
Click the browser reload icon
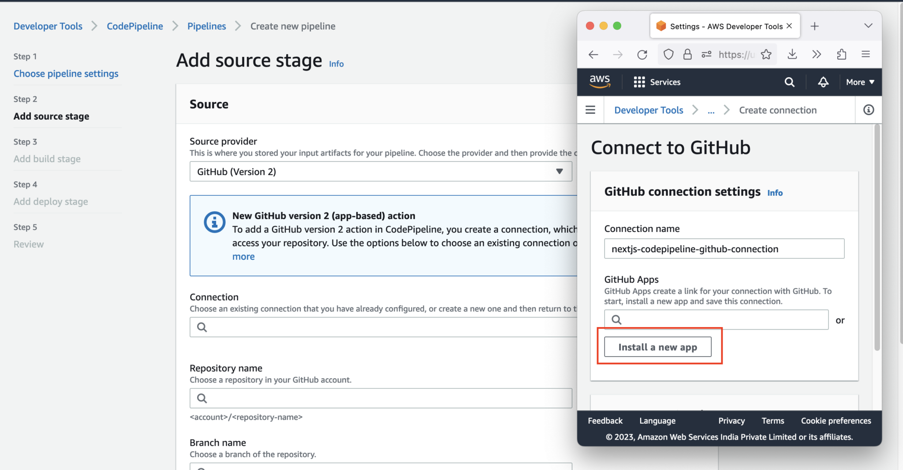click(642, 55)
